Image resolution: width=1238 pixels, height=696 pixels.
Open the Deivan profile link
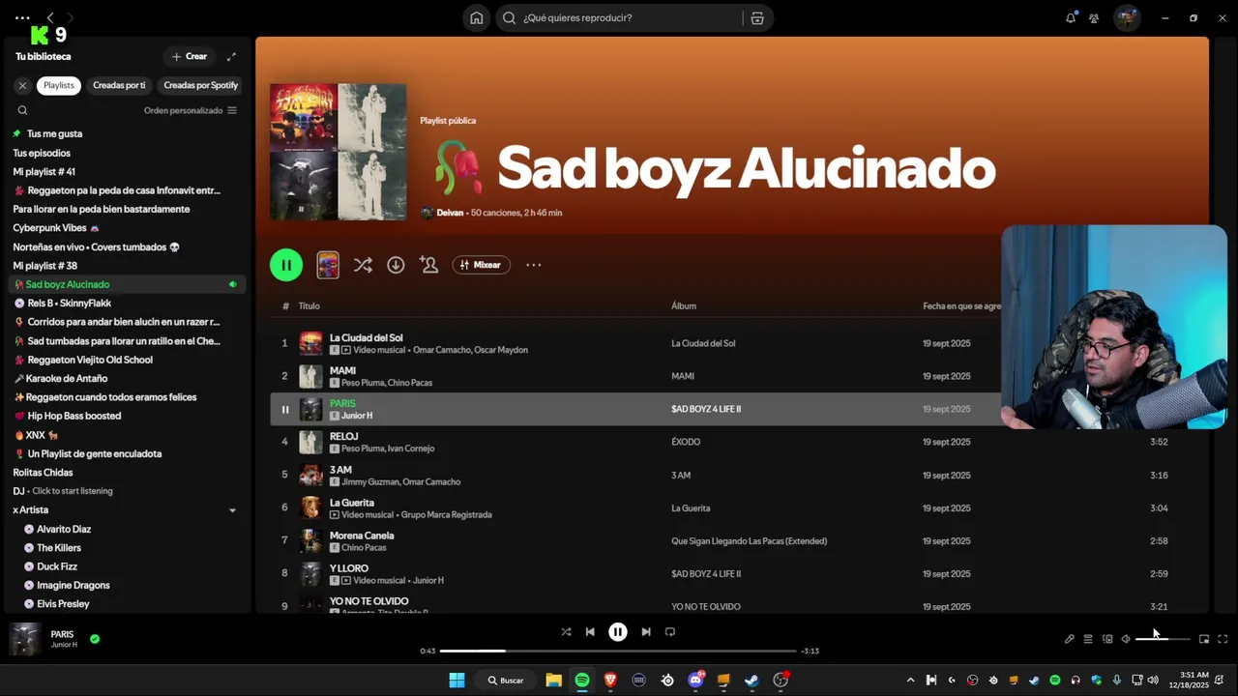point(450,213)
